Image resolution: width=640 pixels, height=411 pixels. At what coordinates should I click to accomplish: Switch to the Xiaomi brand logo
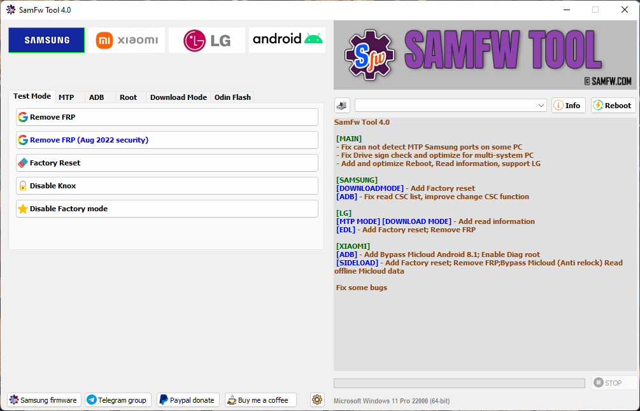click(127, 40)
